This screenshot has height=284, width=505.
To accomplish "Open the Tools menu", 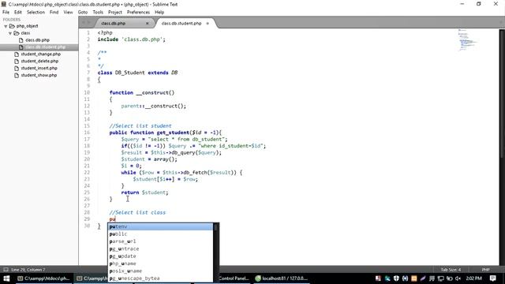I will coord(98,13).
